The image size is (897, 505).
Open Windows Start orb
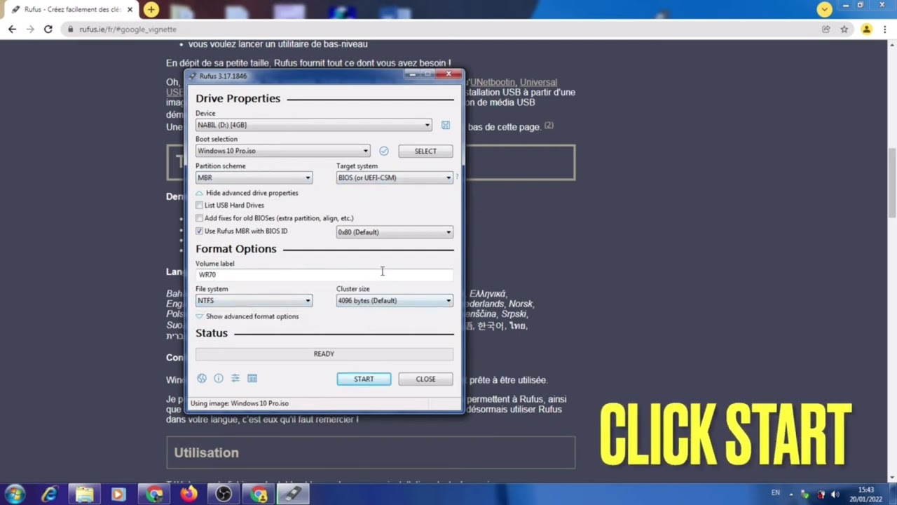click(15, 494)
